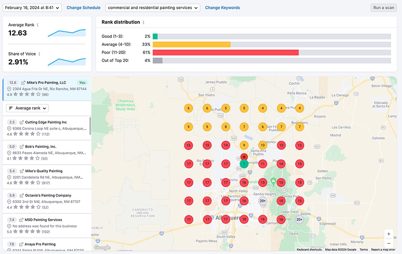The image size is (402, 254).
Task: Open Change Schedule settings
Action: coord(83,7)
